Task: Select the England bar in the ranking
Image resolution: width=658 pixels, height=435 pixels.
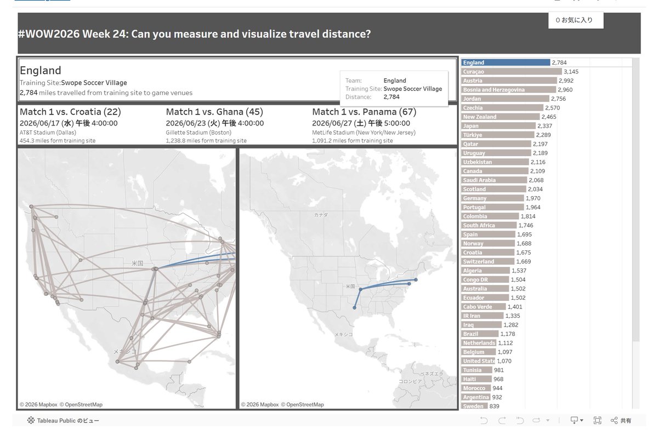Action: tap(506, 62)
